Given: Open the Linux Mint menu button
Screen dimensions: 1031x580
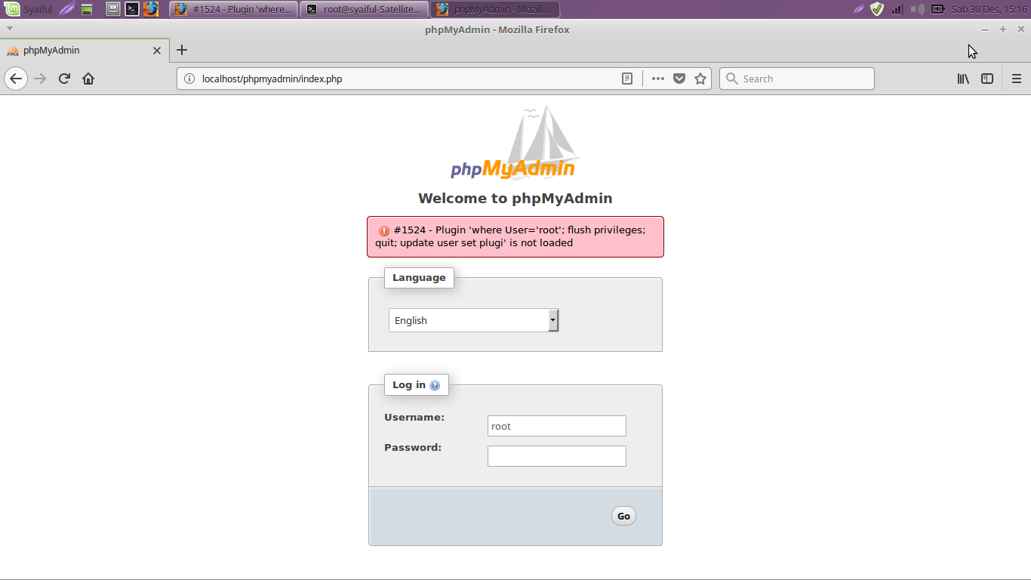Looking at the screenshot, I should pos(12,9).
